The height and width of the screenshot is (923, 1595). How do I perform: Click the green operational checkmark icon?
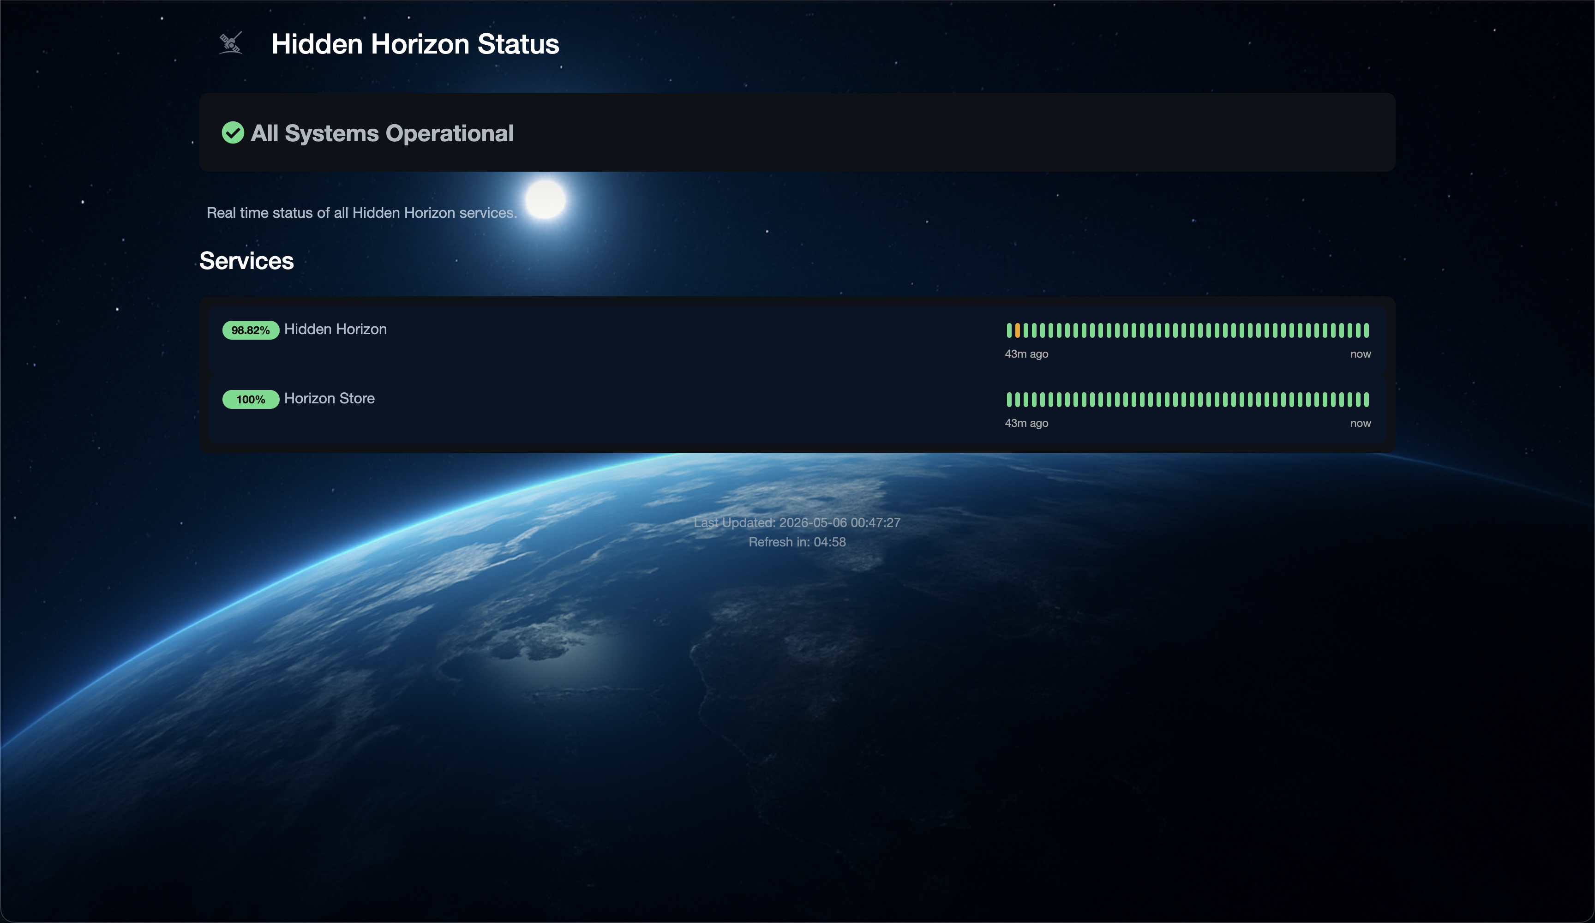coord(233,133)
